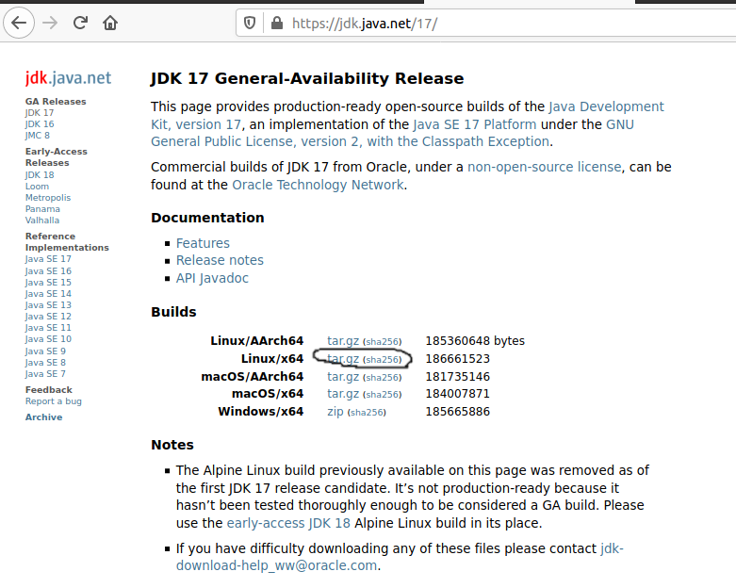Open Java SE 13 reference implementation

[x=48, y=305]
